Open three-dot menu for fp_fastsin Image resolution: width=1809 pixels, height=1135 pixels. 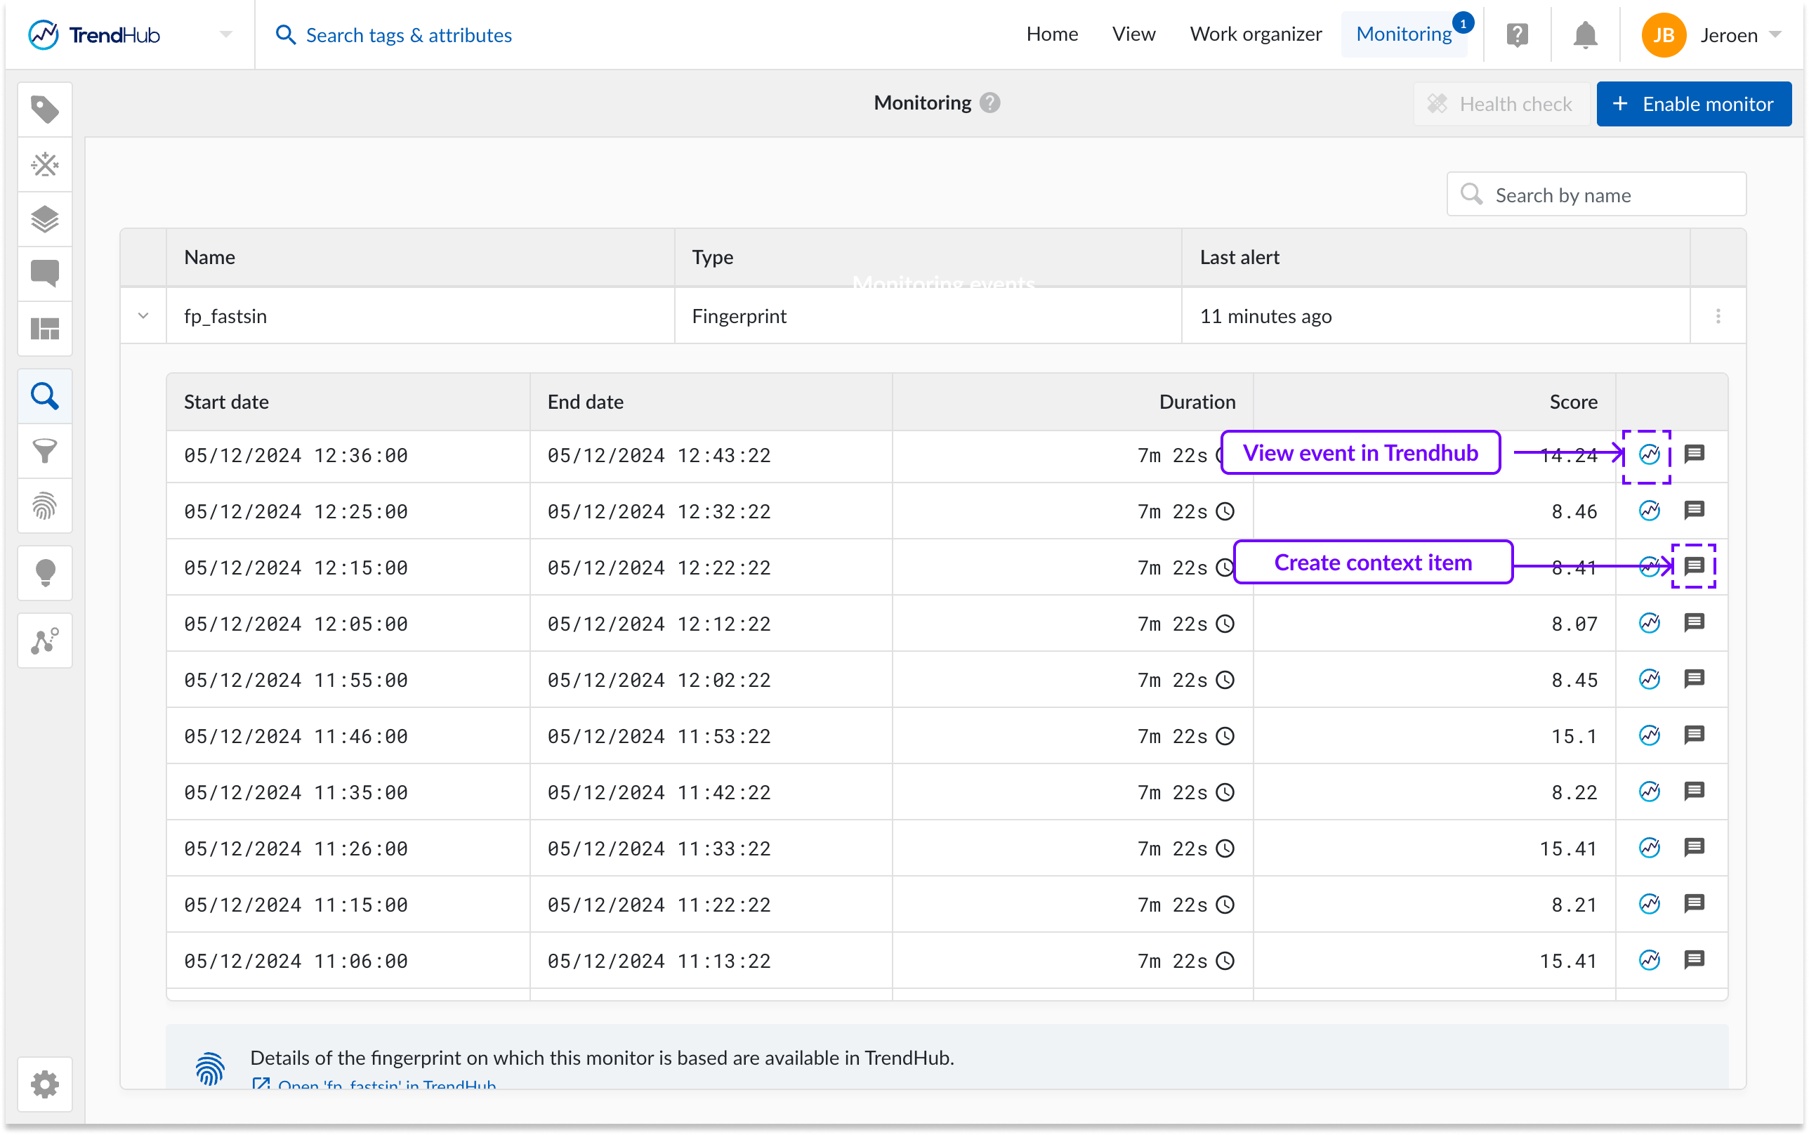[1718, 316]
